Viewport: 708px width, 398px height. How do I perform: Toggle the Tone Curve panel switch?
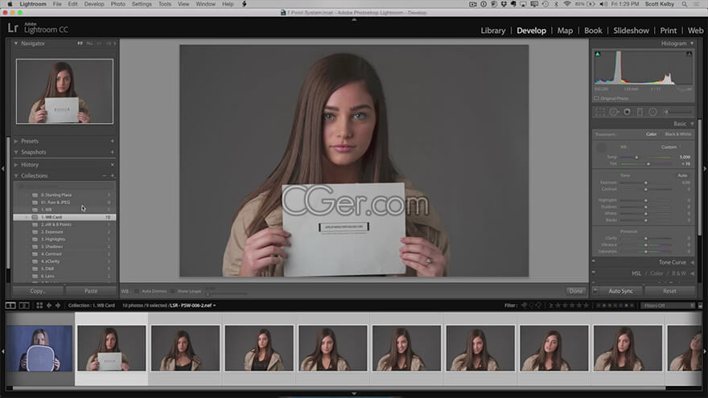tap(594, 261)
